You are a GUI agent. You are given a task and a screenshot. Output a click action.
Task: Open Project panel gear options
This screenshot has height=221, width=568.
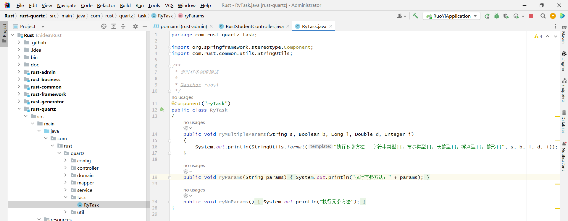[x=135, y=26]
